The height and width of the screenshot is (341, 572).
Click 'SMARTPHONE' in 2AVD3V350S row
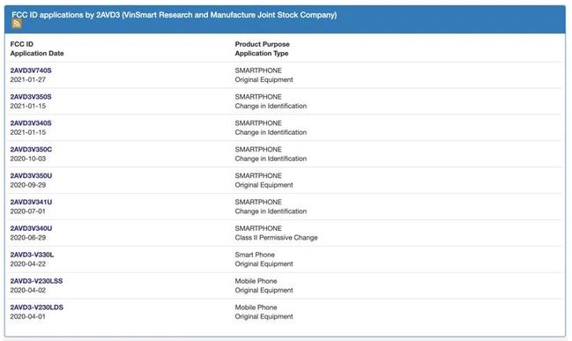coord(258,97)
